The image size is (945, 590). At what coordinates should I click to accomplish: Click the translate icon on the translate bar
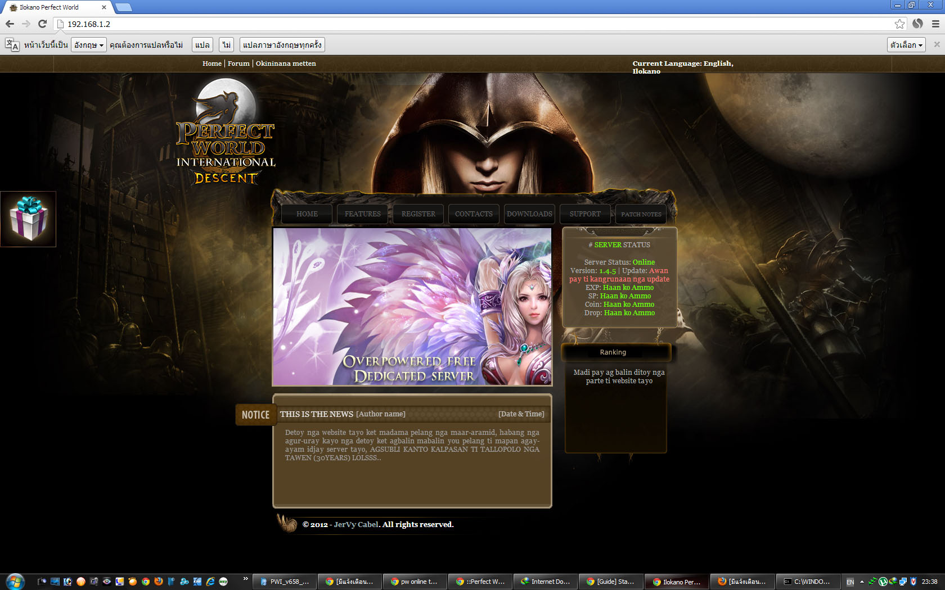(12, 45)
